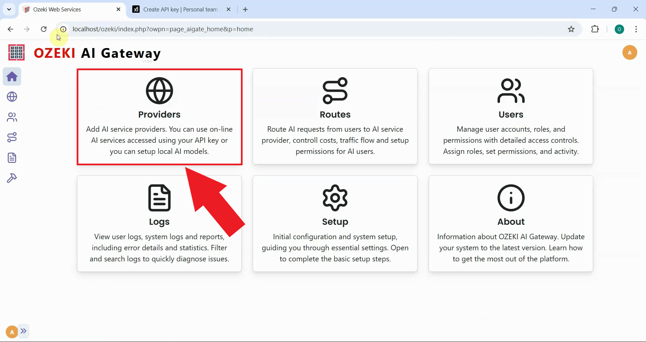
Task: Open the Setup card for initial configuration
Action: [x=335, y=223]
